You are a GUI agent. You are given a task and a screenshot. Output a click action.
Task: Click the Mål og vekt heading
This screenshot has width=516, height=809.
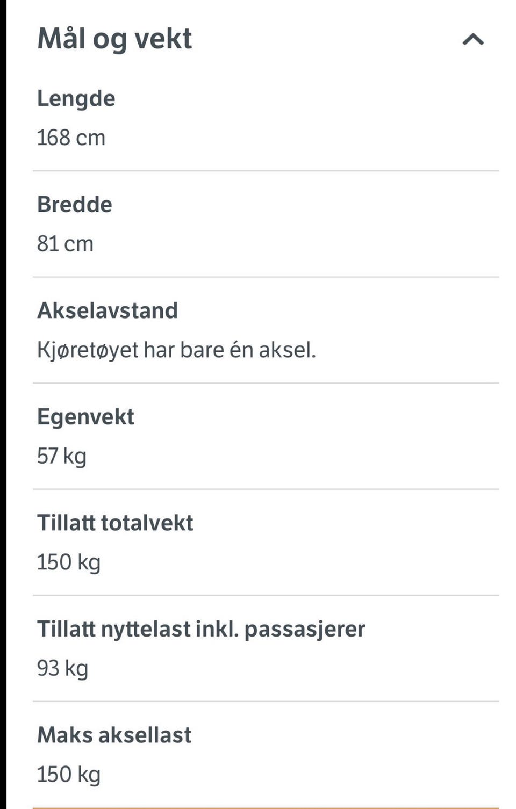pyautogui.click(x=114, y=39)
